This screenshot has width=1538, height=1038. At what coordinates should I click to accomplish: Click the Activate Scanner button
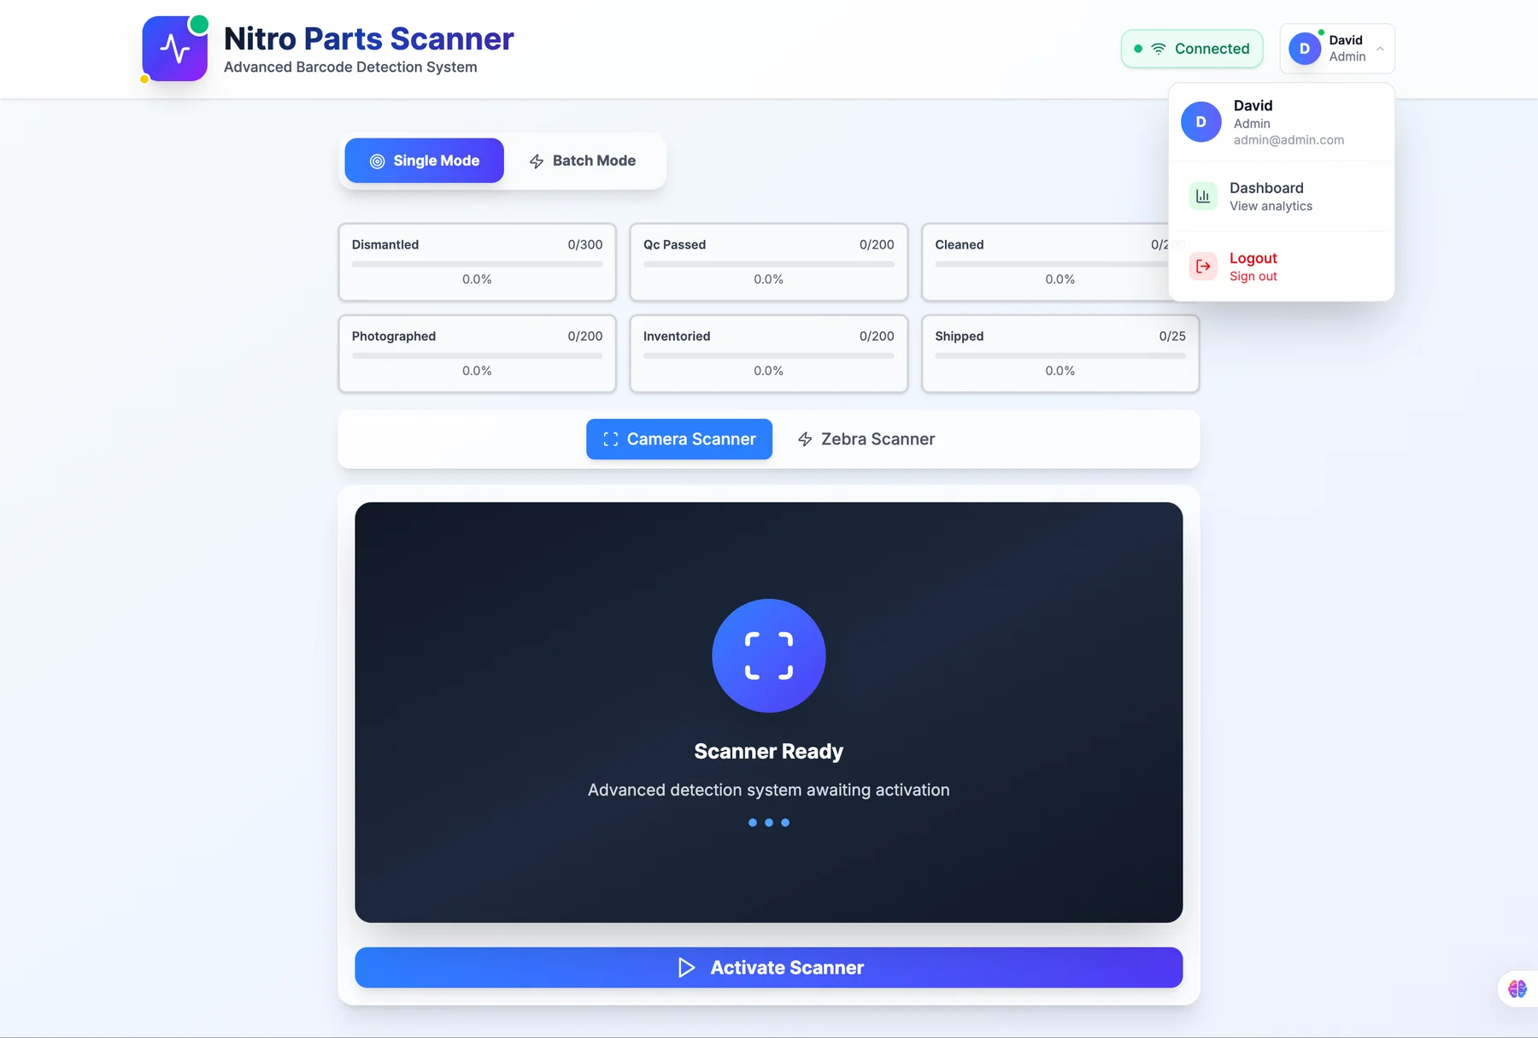click(x=769, y=967)
